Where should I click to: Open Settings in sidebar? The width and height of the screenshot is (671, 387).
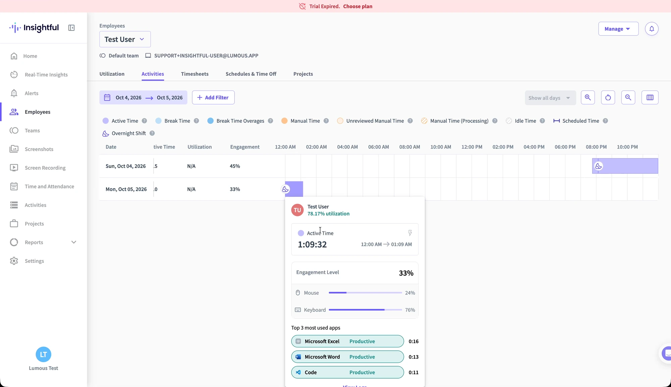(34, 261)
